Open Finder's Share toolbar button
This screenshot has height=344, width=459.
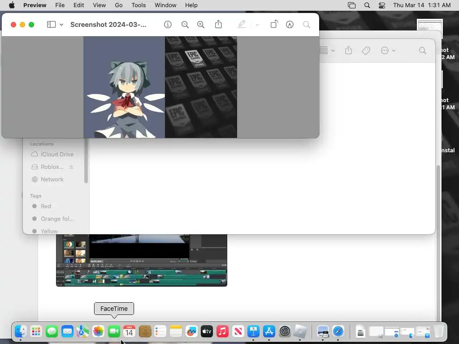(x=348, y=50)
